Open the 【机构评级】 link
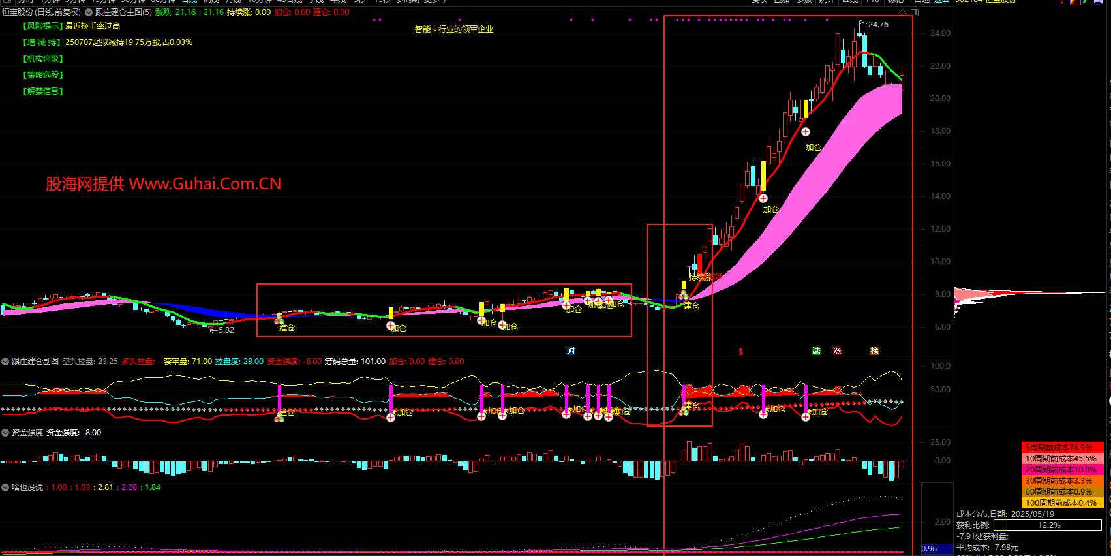 pos(43,59)
